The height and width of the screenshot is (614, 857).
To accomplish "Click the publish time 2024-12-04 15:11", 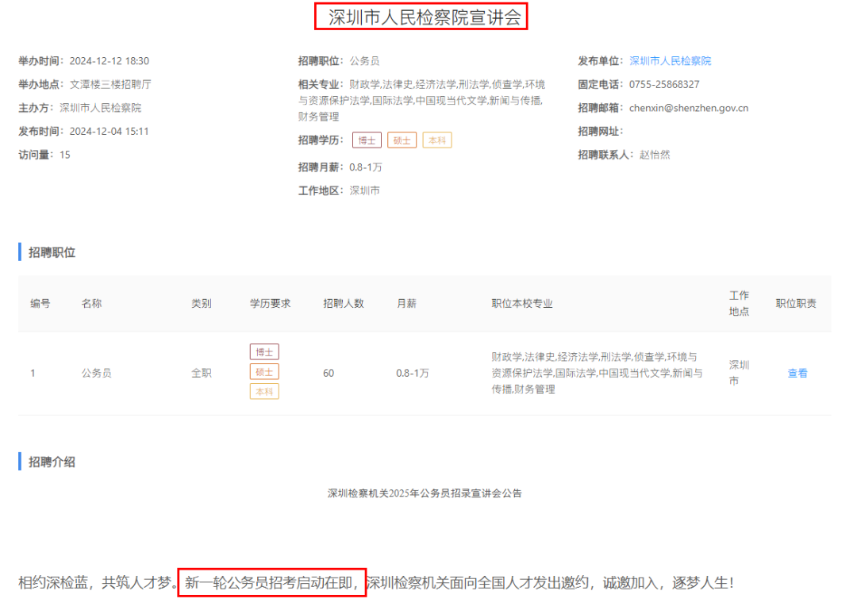I will (110, 131).
